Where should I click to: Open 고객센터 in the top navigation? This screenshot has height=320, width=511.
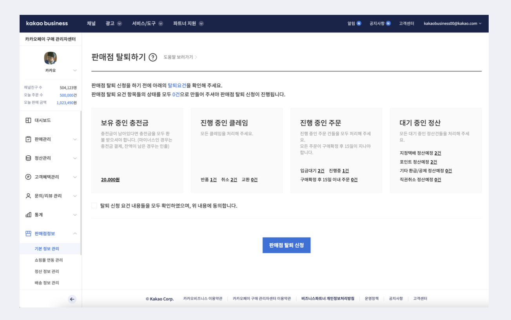click(407, 23)
